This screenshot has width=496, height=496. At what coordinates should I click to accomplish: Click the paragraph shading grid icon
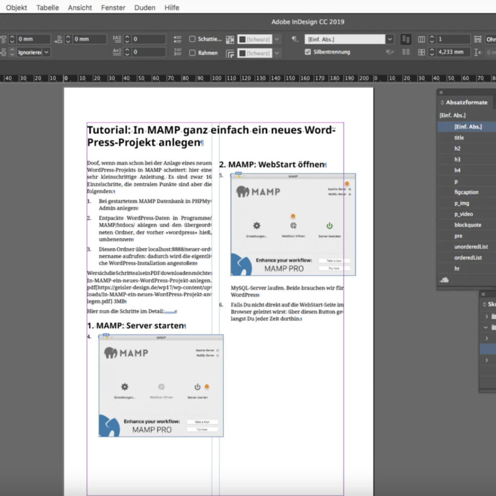[x=230, y=40]
